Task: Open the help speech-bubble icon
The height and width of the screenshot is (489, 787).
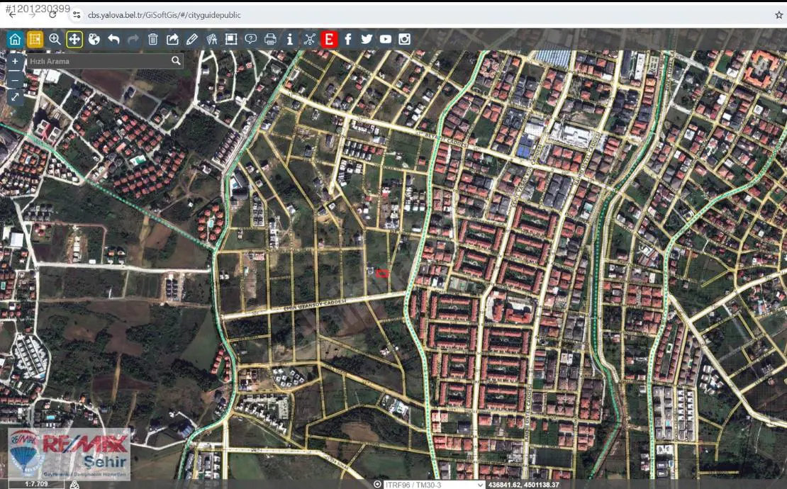Action: tap(250, 39)
